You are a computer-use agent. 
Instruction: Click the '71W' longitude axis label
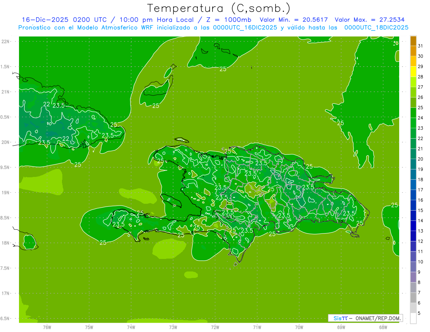point(257,327)
